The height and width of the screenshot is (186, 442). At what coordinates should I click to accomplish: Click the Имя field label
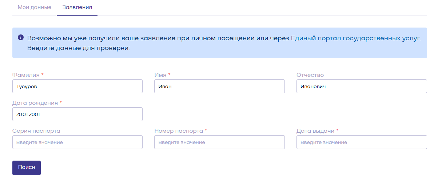click(x=160, y=75)
